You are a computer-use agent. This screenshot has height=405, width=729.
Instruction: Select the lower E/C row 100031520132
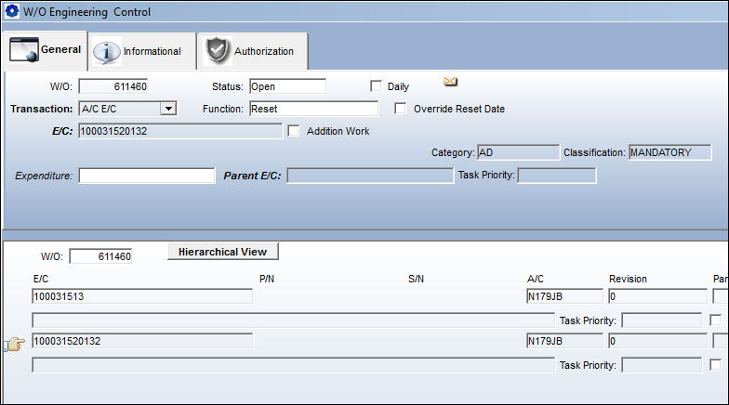142,341
